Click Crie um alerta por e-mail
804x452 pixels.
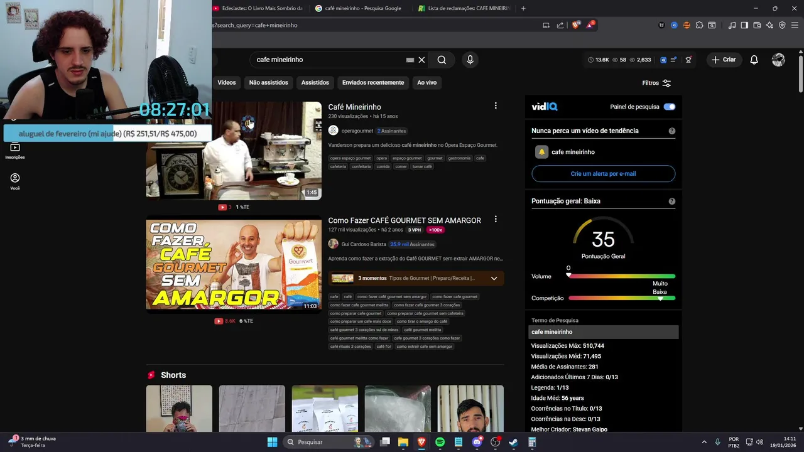[x=603, y=173]
